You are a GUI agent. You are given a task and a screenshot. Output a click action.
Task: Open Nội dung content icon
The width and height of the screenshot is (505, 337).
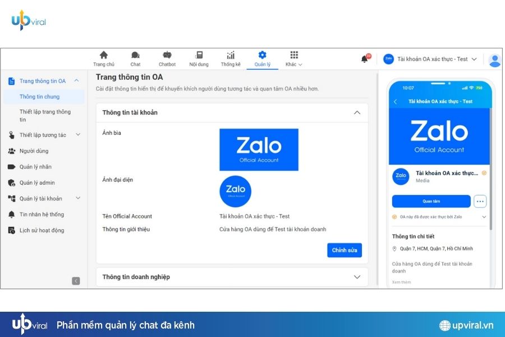[199, 55]
